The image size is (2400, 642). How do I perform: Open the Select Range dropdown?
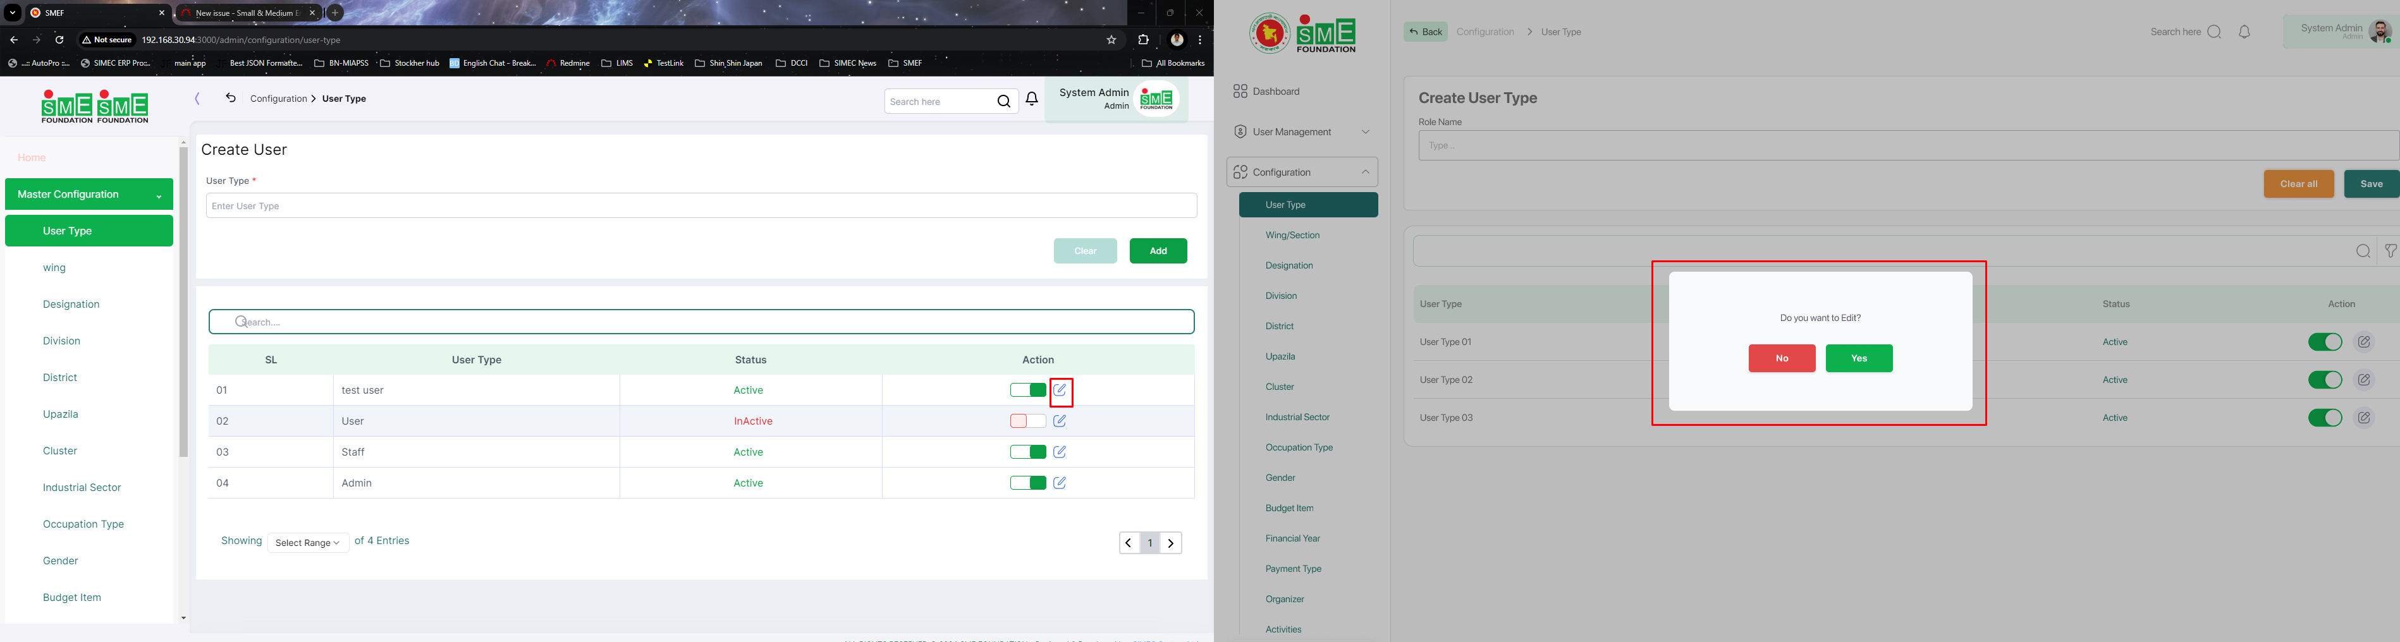309,543
